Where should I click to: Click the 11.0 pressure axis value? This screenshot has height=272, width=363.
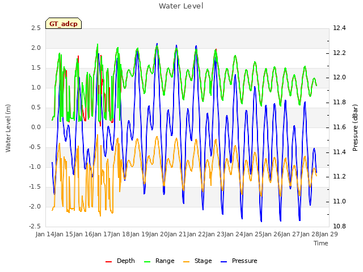[x=339, y=202]
